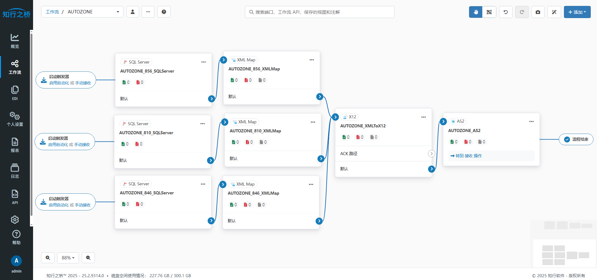Open options menu of AUTOZONE_846_SQLServer
Viewport: 597px width, 280px height.
(x=203, y=184)
